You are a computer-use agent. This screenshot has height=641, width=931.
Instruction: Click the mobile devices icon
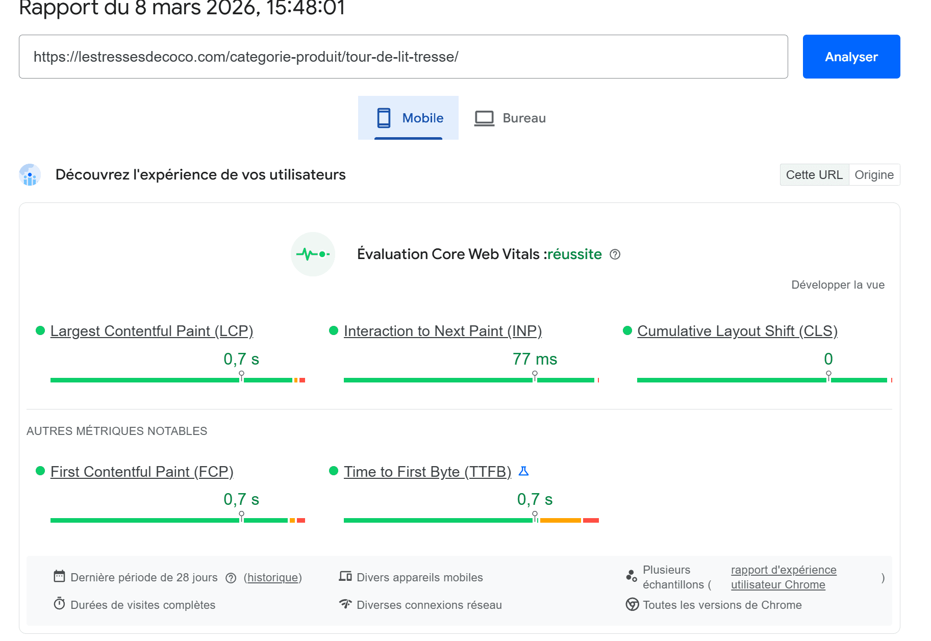345,577
